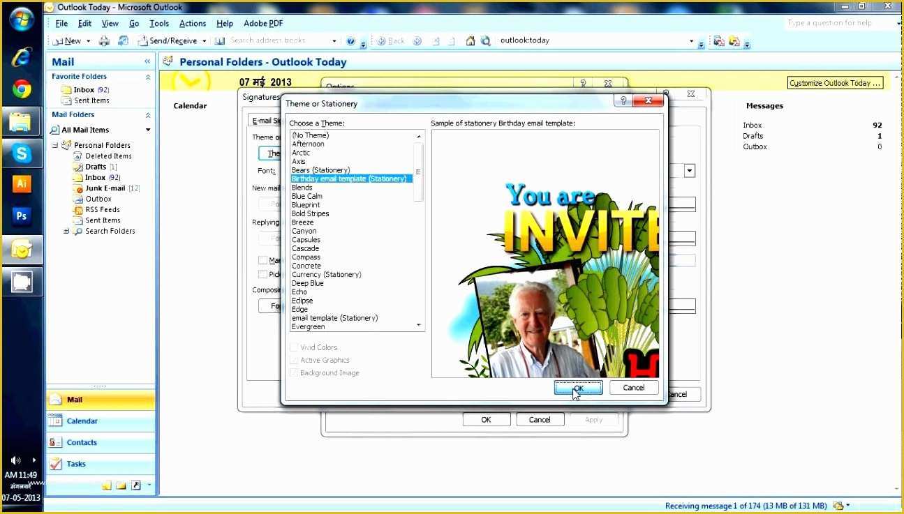The width and height of the screenshot is (904, 514).
Task: Collapse the Mail Folders section
Action: click(147, 115)
